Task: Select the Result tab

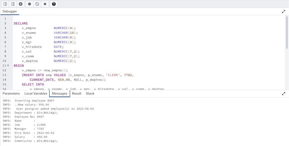Action: [77, 94]
